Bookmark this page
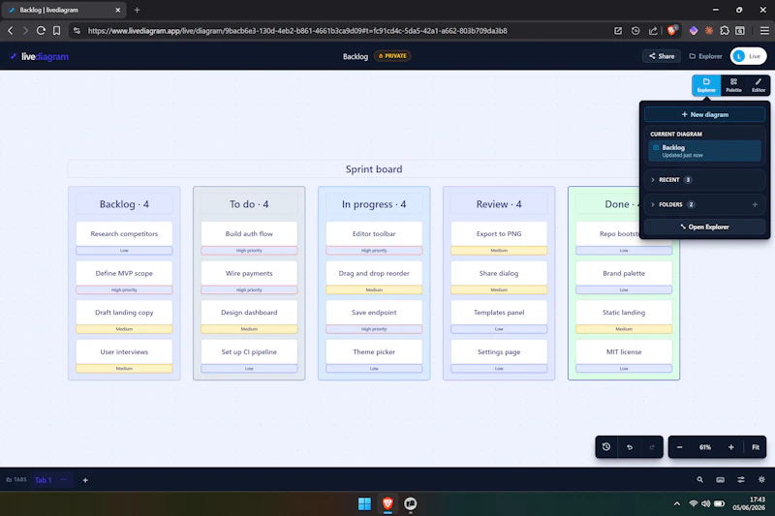The width and height of the screenshot is (775, 516). 57,31
